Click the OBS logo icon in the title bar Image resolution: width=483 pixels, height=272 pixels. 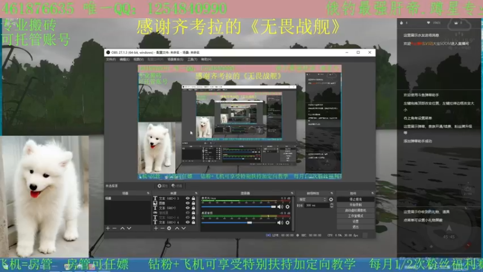pos(108,53)
